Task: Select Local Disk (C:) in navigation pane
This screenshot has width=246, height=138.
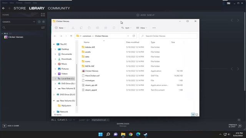Action: click(x=68, y=79)
